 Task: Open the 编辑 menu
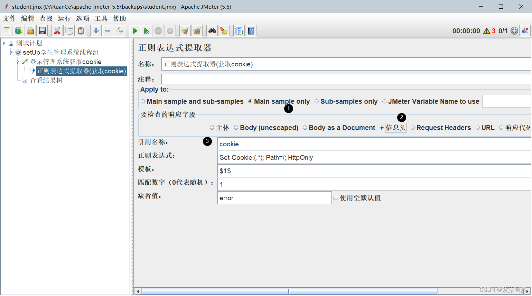coord(28,18)
